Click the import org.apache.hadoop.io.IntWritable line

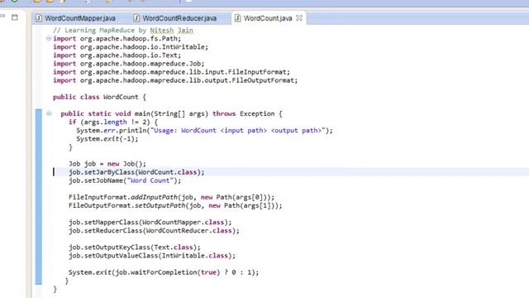tap(131, 47)
